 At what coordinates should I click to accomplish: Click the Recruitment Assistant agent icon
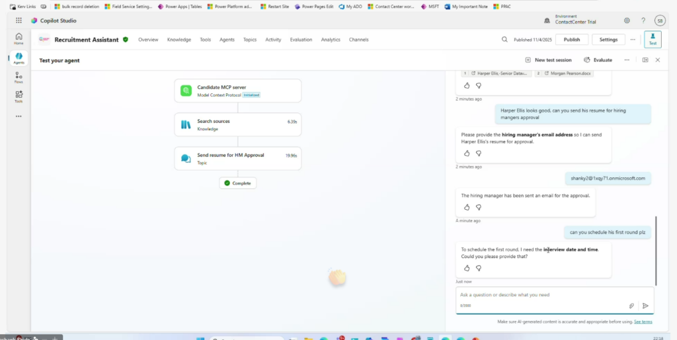44,39
